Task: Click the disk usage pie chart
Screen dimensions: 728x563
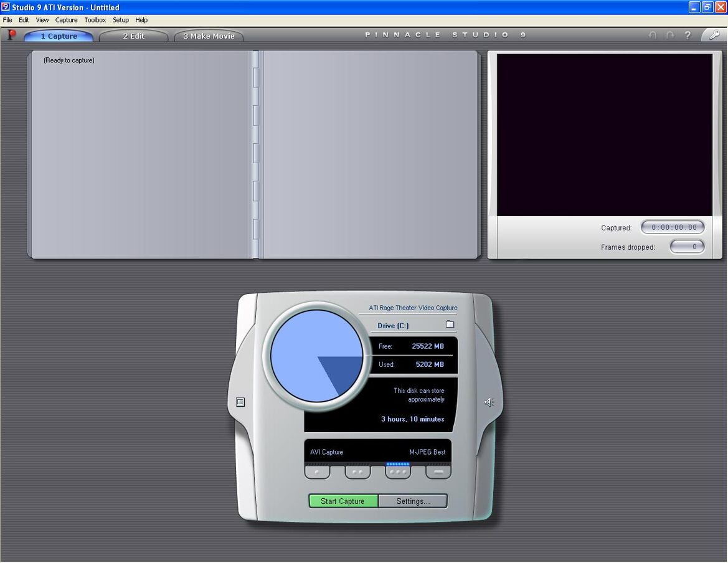Action: click(x=316, y=356)
